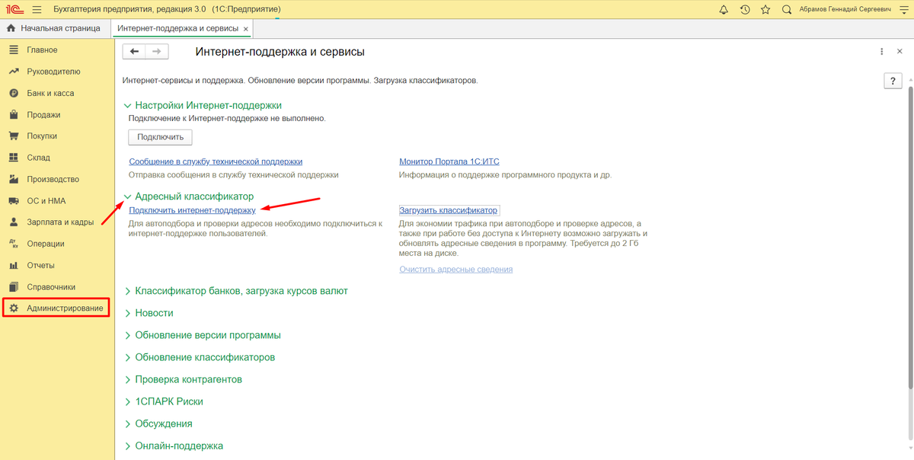The height and width of the screenshot is (460, 914).
Task: Expand Классификатор банков, загрузка курсов валют
Action: [x=127, y=291]
